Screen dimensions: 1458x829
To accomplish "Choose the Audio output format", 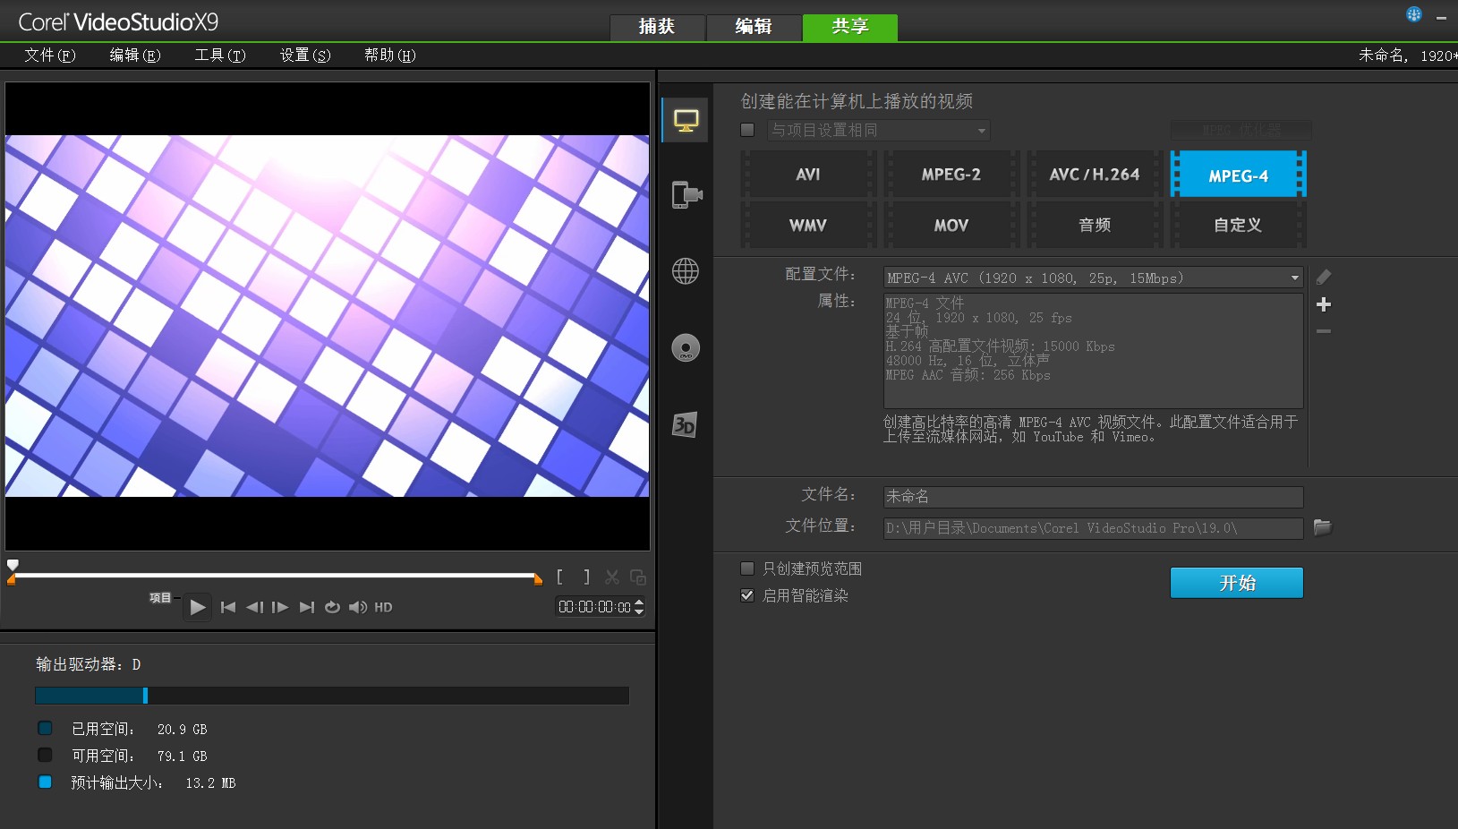I will coord(1095,225).
